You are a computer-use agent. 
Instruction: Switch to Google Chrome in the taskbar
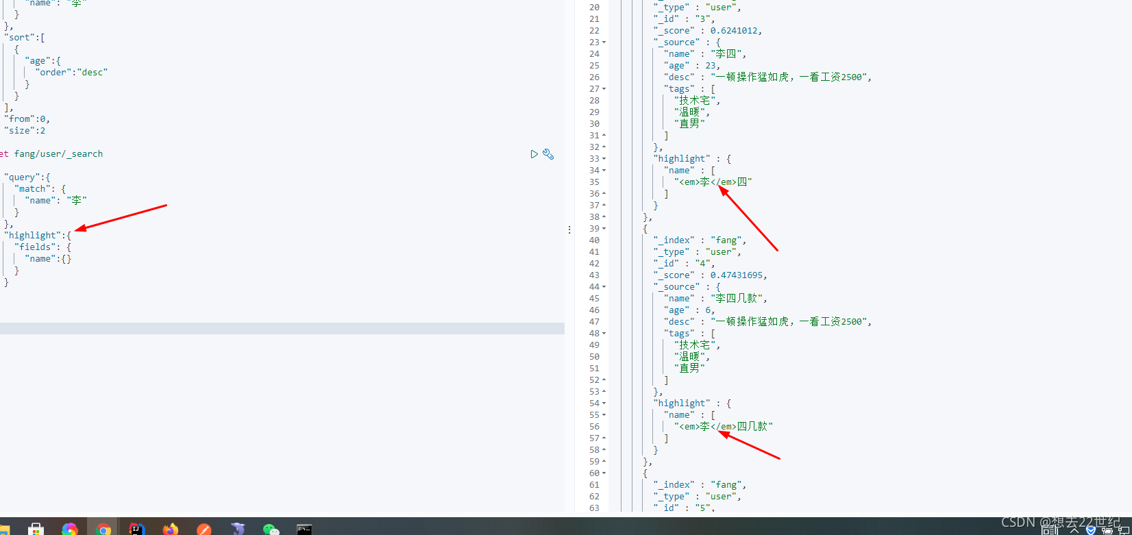(103, 530)
